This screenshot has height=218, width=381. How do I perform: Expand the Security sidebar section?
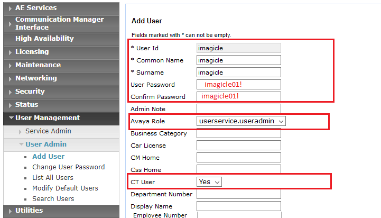[30, 92]
